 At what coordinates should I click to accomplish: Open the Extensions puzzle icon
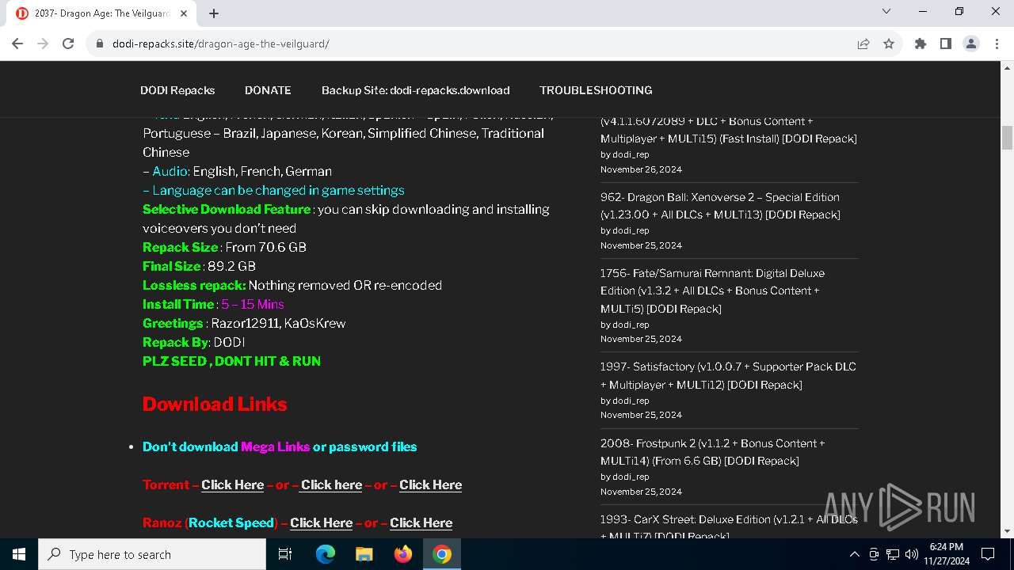[x=921, y=44]
